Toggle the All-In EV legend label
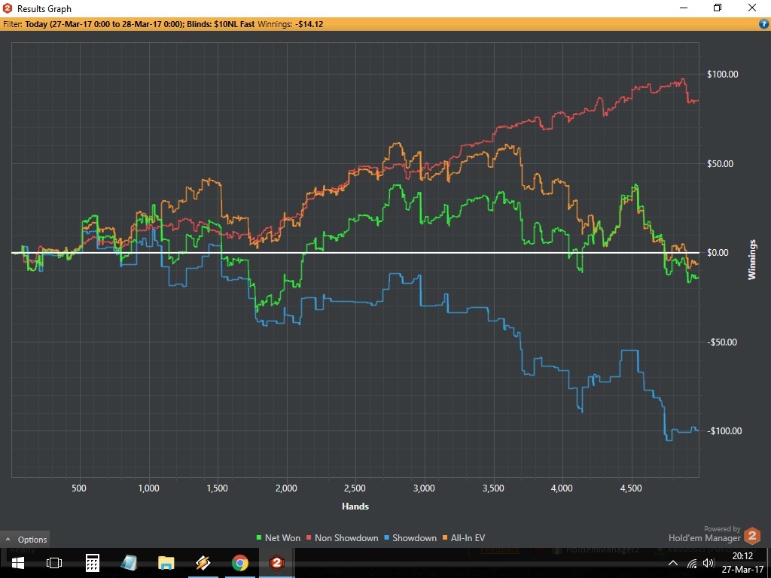This screenshot has width=771, height=578. click(x=468, y=538)
